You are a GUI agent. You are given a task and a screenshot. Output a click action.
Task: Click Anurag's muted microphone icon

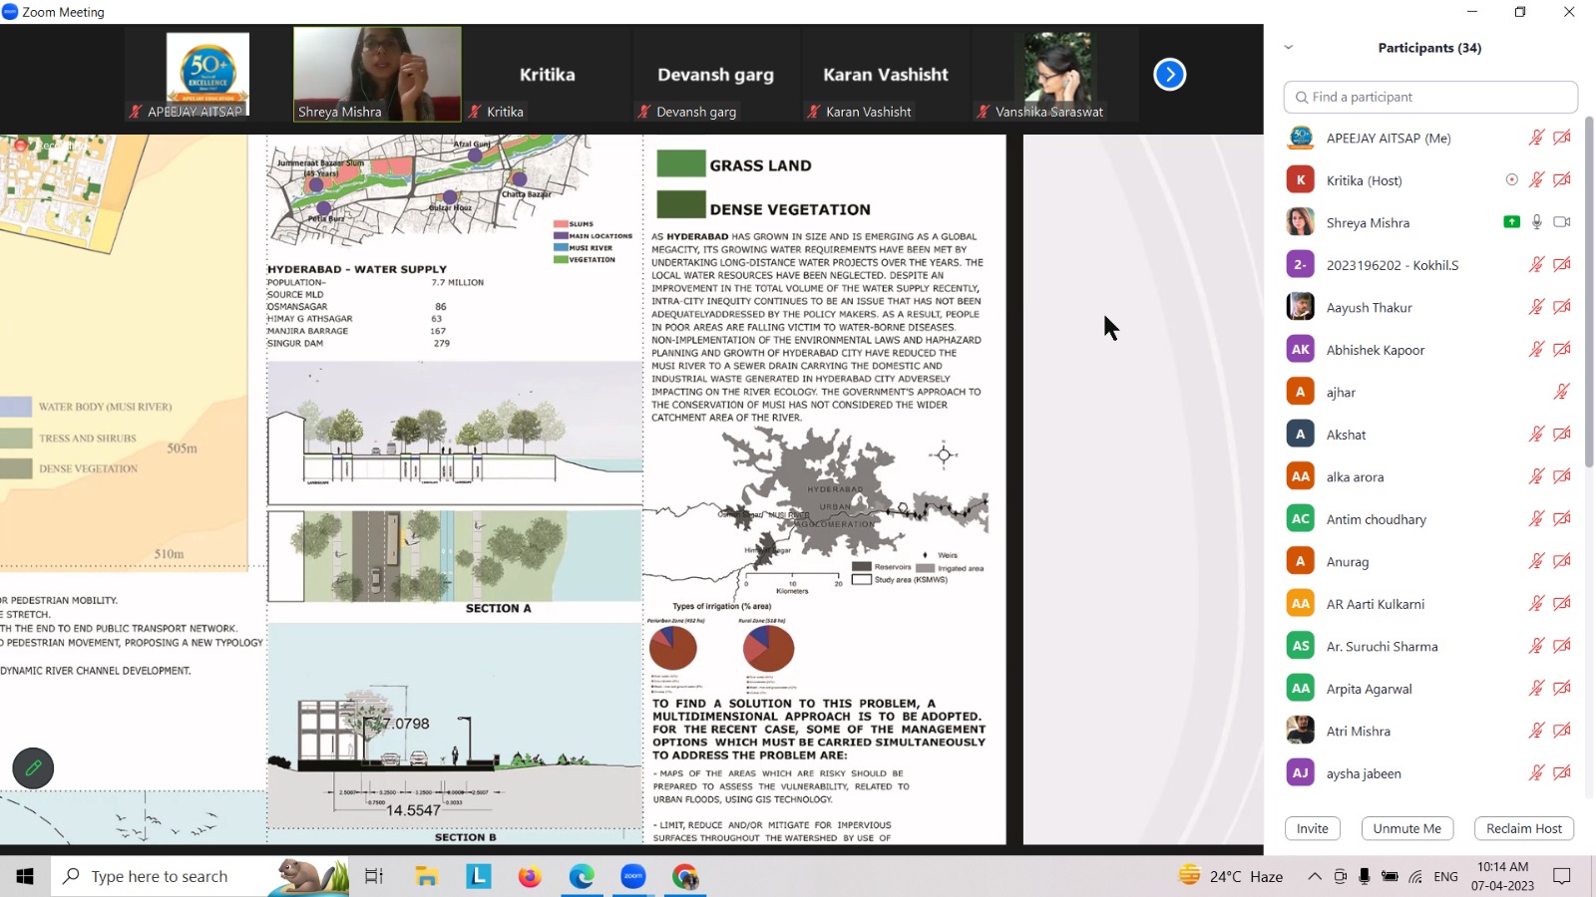click(x=1536, y=561)
